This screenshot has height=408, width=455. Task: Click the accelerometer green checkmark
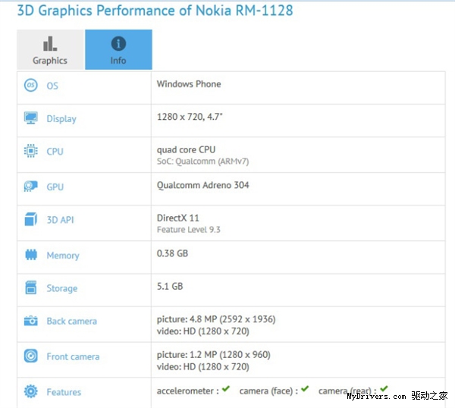(226, 390)
